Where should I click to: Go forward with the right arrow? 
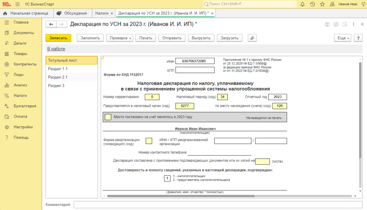[61, 24]
